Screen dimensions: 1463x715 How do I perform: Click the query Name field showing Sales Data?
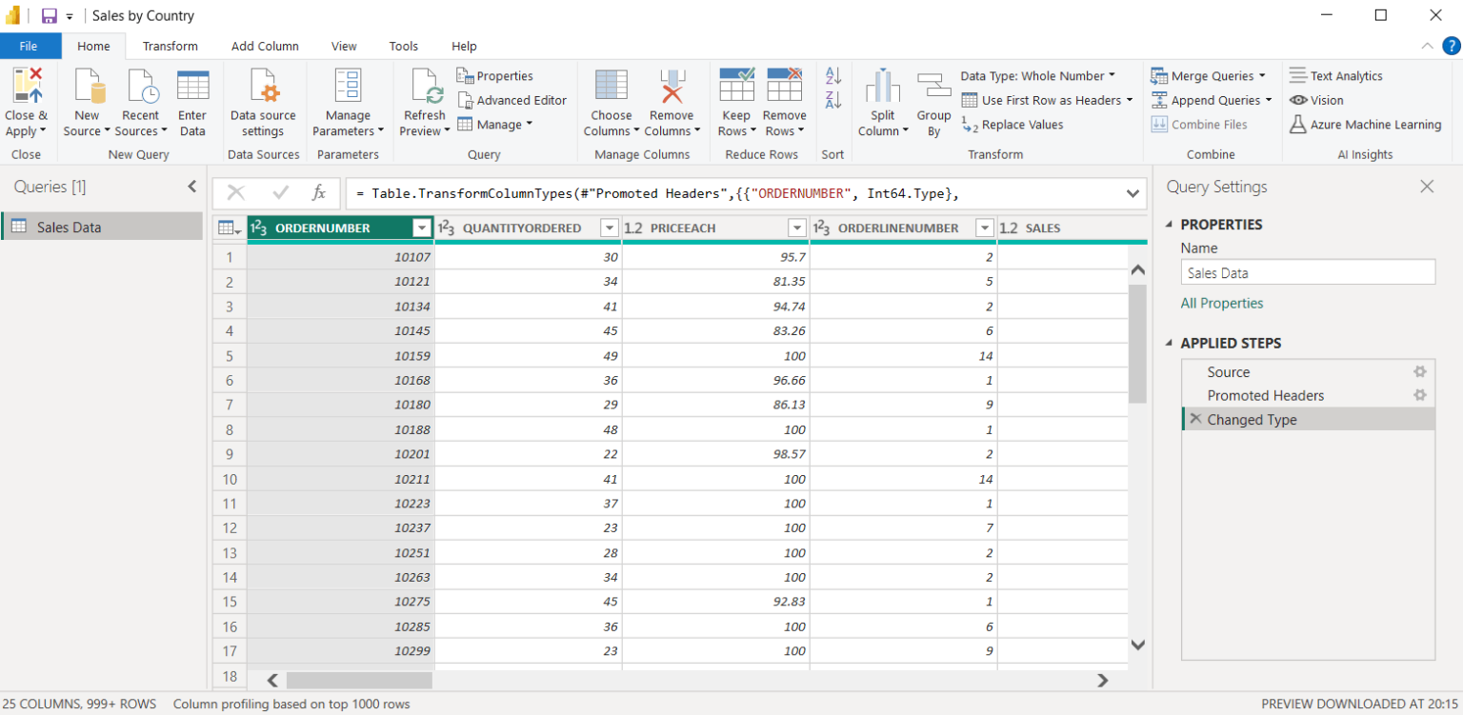pyautogui.click(x=1307, y=272)
